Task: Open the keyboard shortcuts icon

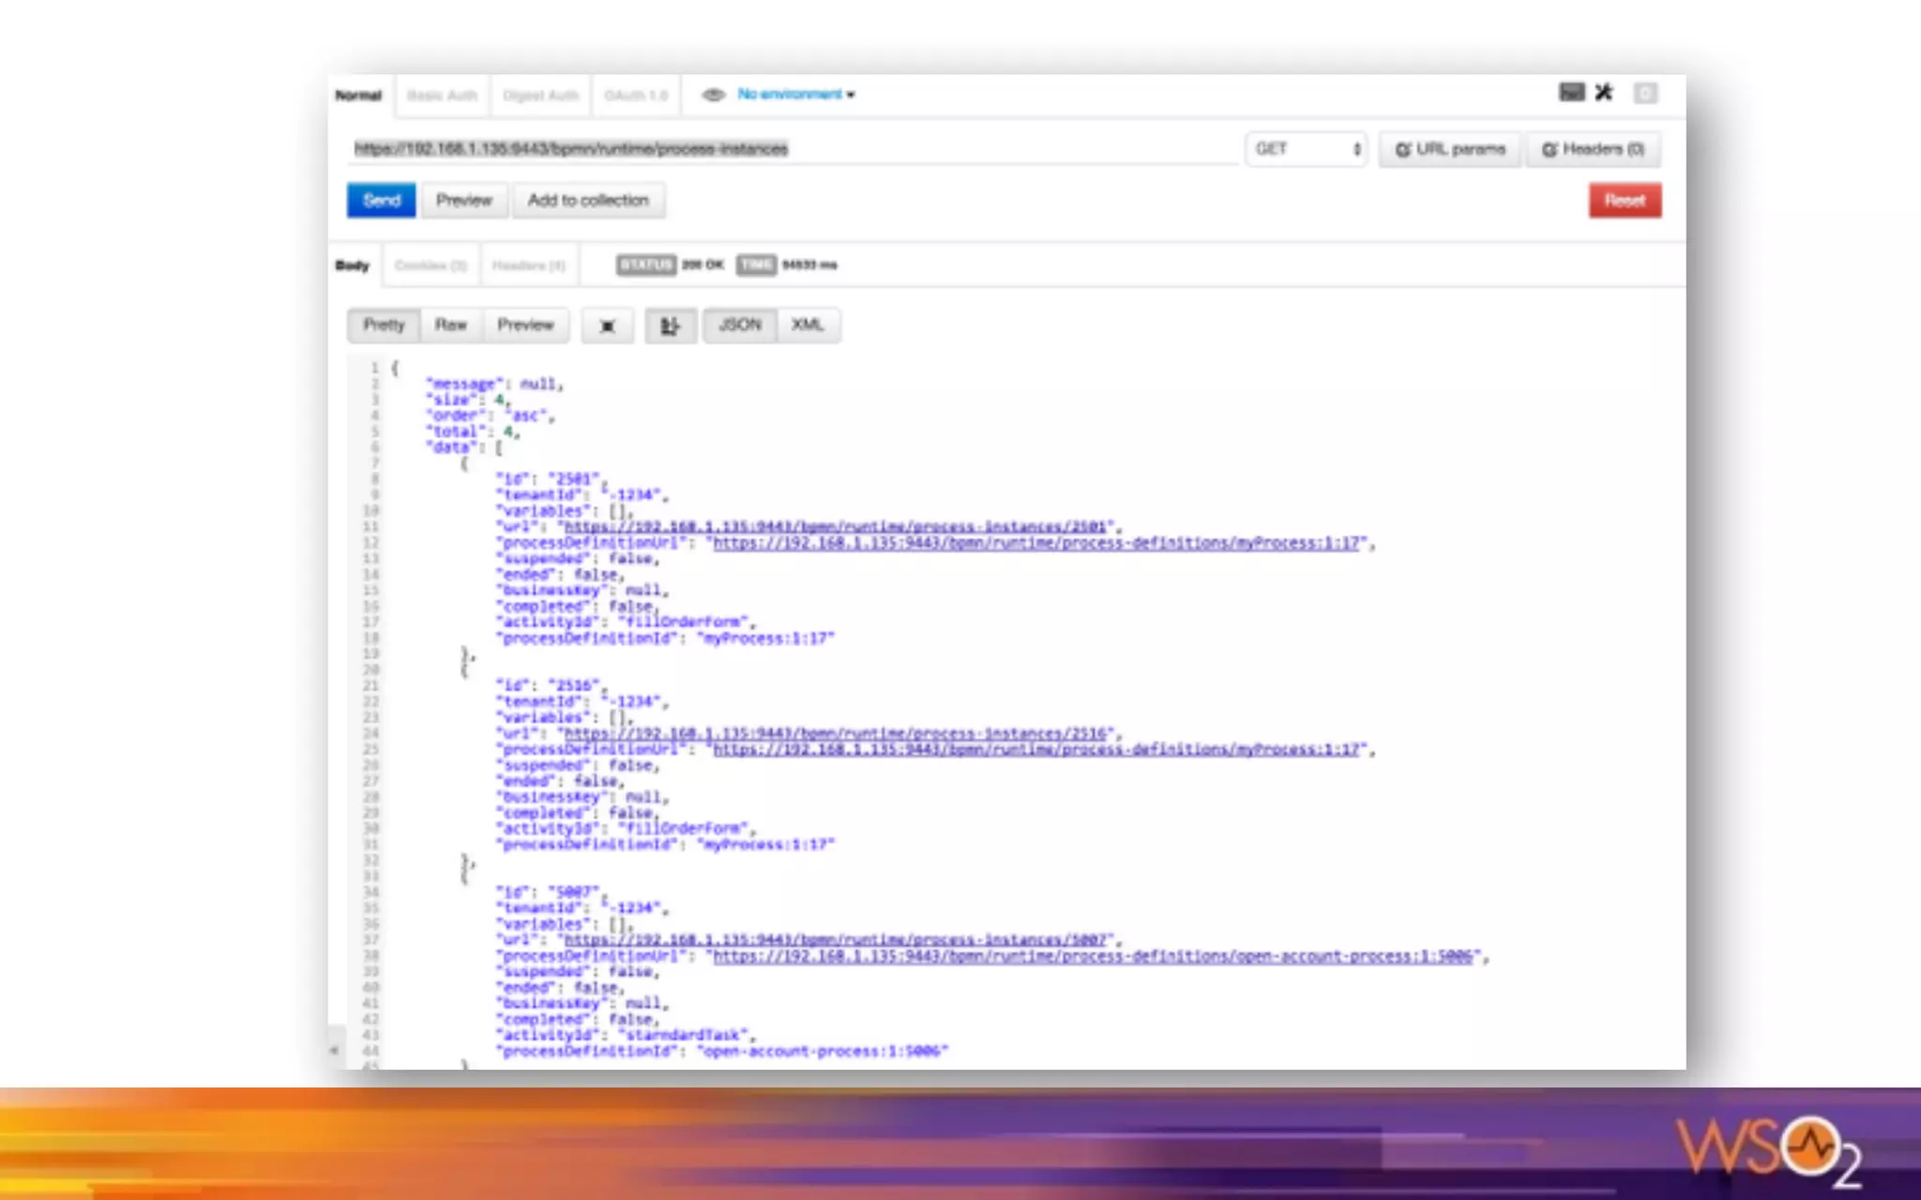Action: coord(1571,92)
